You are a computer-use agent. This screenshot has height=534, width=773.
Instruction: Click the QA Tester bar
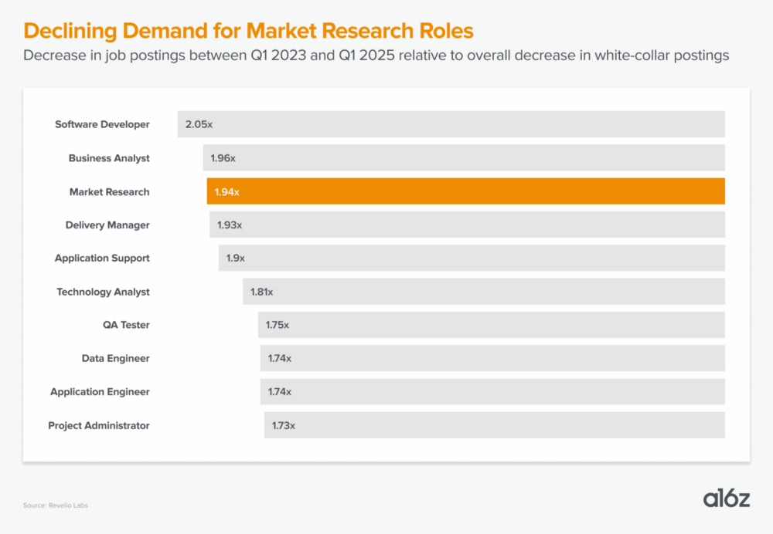pyautogui.click(x=492, y=325)
